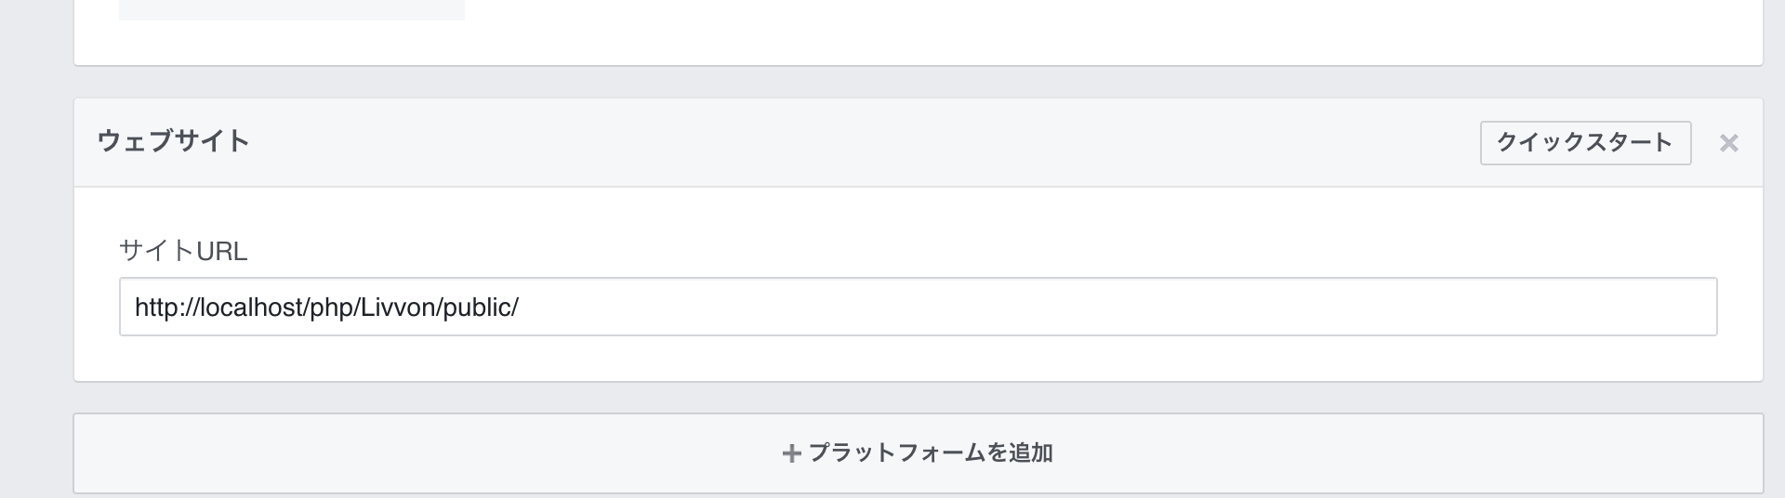
Task: Click the word 'localhost' in the URL field
Action: 251,308
